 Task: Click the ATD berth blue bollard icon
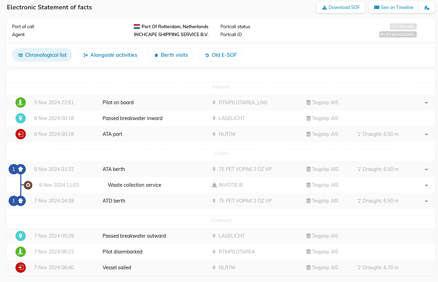point(21,201)
